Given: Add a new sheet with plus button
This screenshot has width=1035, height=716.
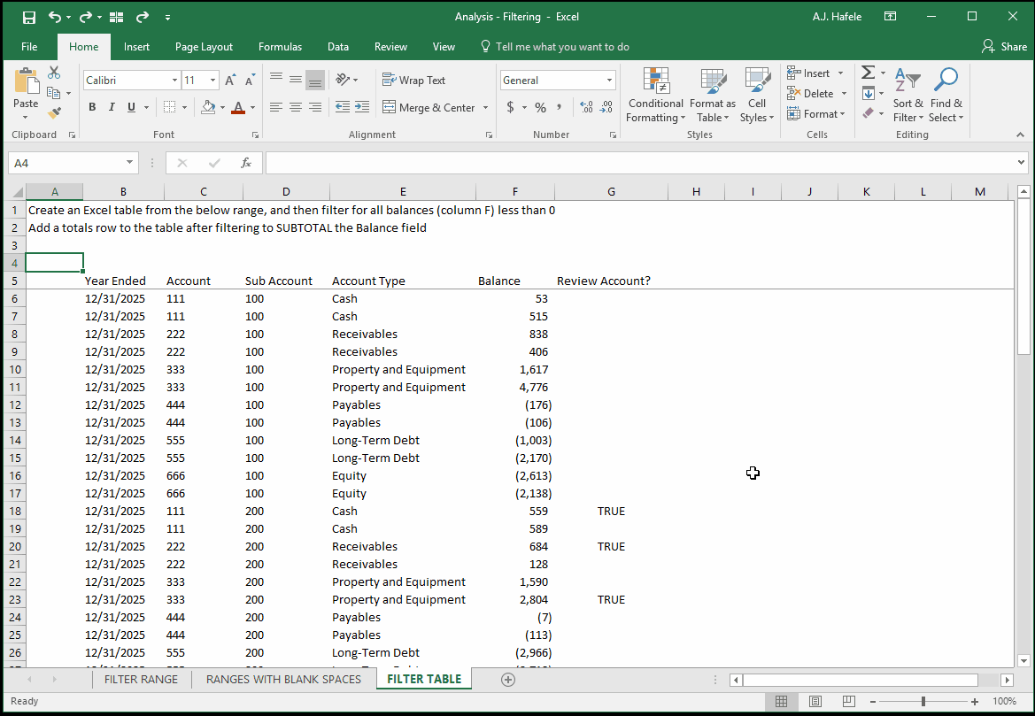Looking at the screenshot, I should (507, 680).
